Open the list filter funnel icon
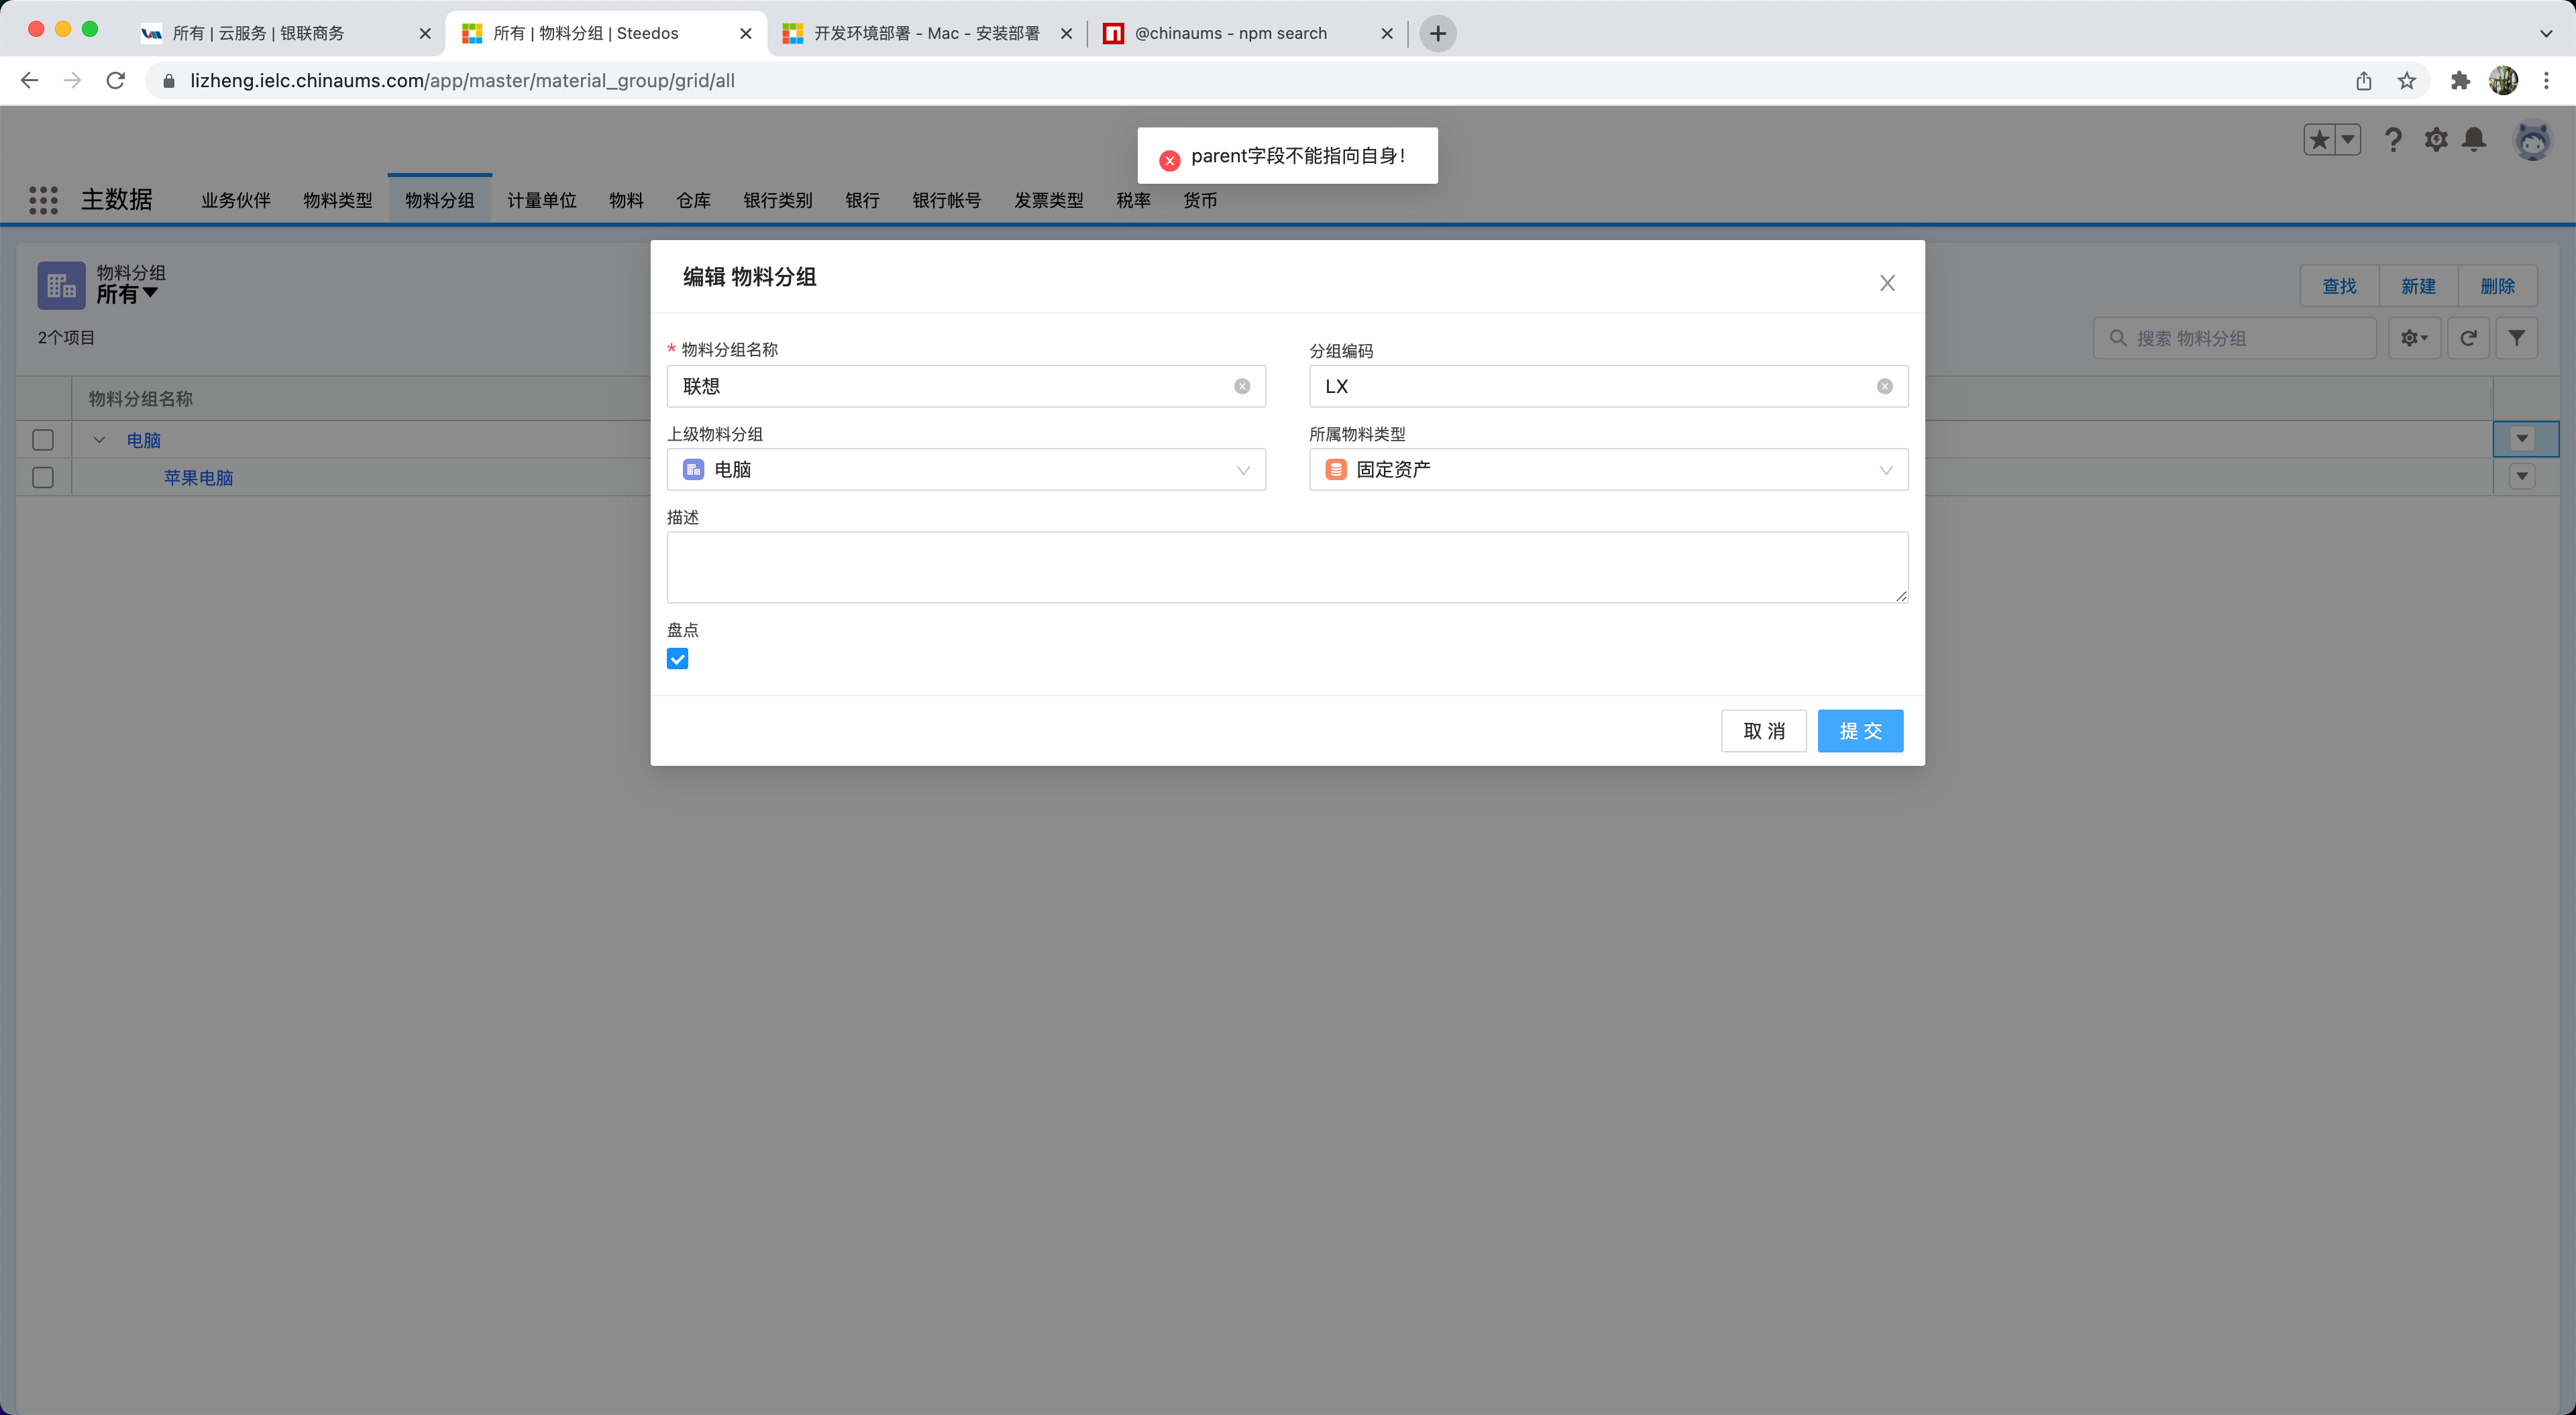Viewport: 2576px width, 1415px height. click(2517, 338)
